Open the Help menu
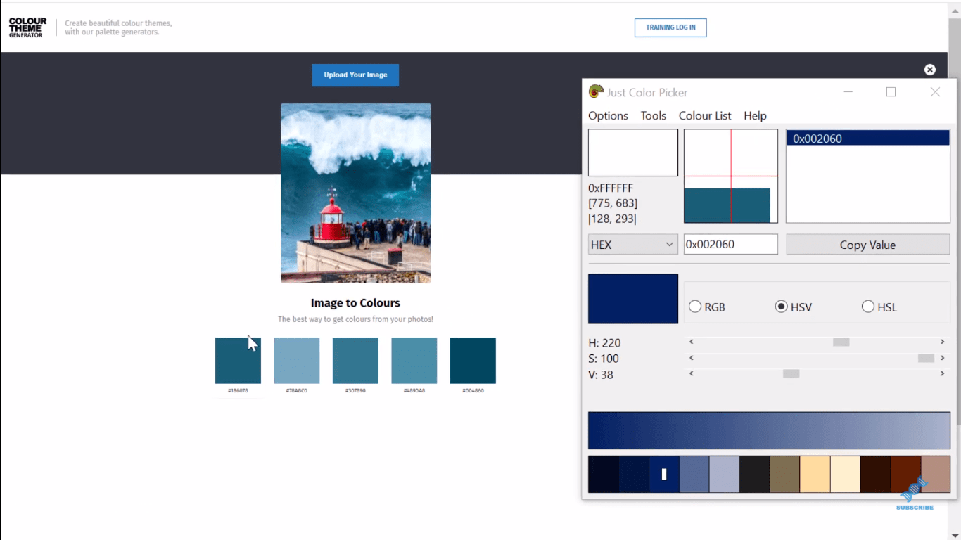This screenshot has height=540, width=961. pos(755,115)
